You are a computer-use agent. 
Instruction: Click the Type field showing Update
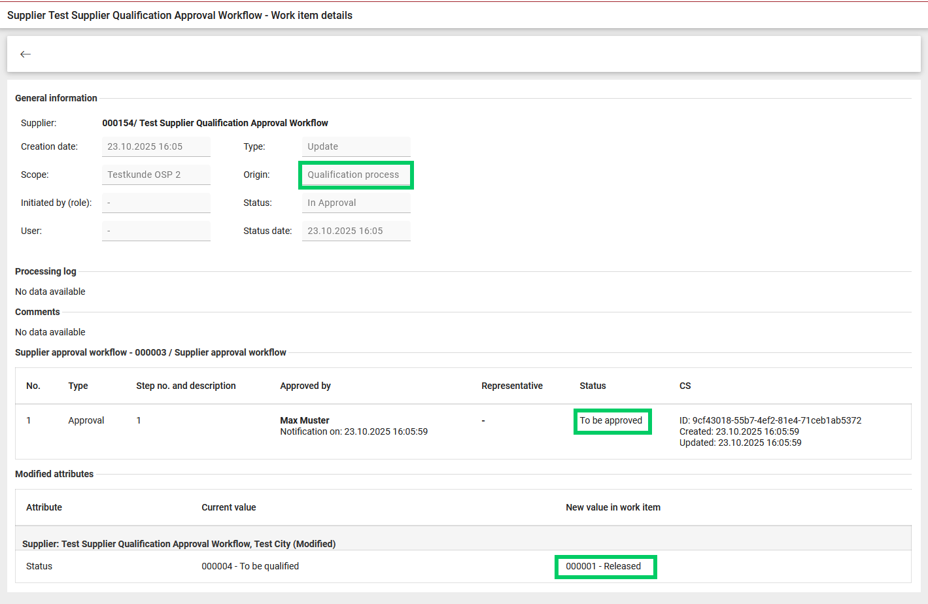pos(356,146)
